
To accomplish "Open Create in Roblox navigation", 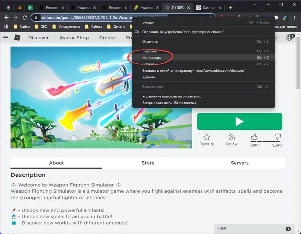I will [x=107, y=38].
